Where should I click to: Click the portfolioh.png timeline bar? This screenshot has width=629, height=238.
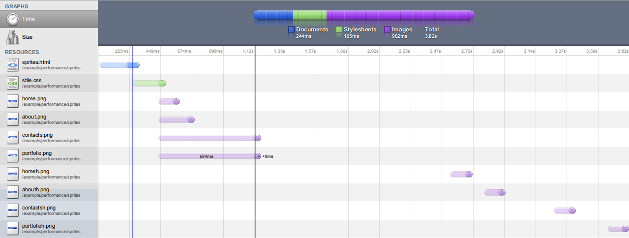618,229
